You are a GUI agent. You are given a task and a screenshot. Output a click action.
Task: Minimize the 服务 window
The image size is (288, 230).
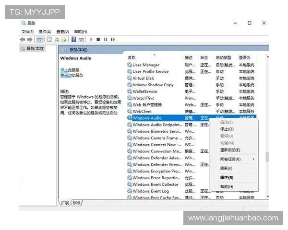click(x=235, y=23)
